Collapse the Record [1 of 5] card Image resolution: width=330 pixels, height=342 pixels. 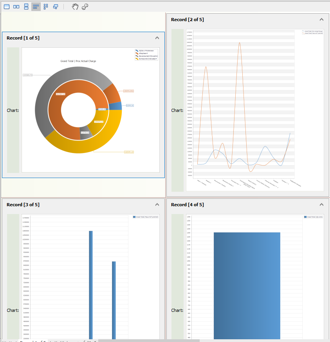(x=157, y=38)
